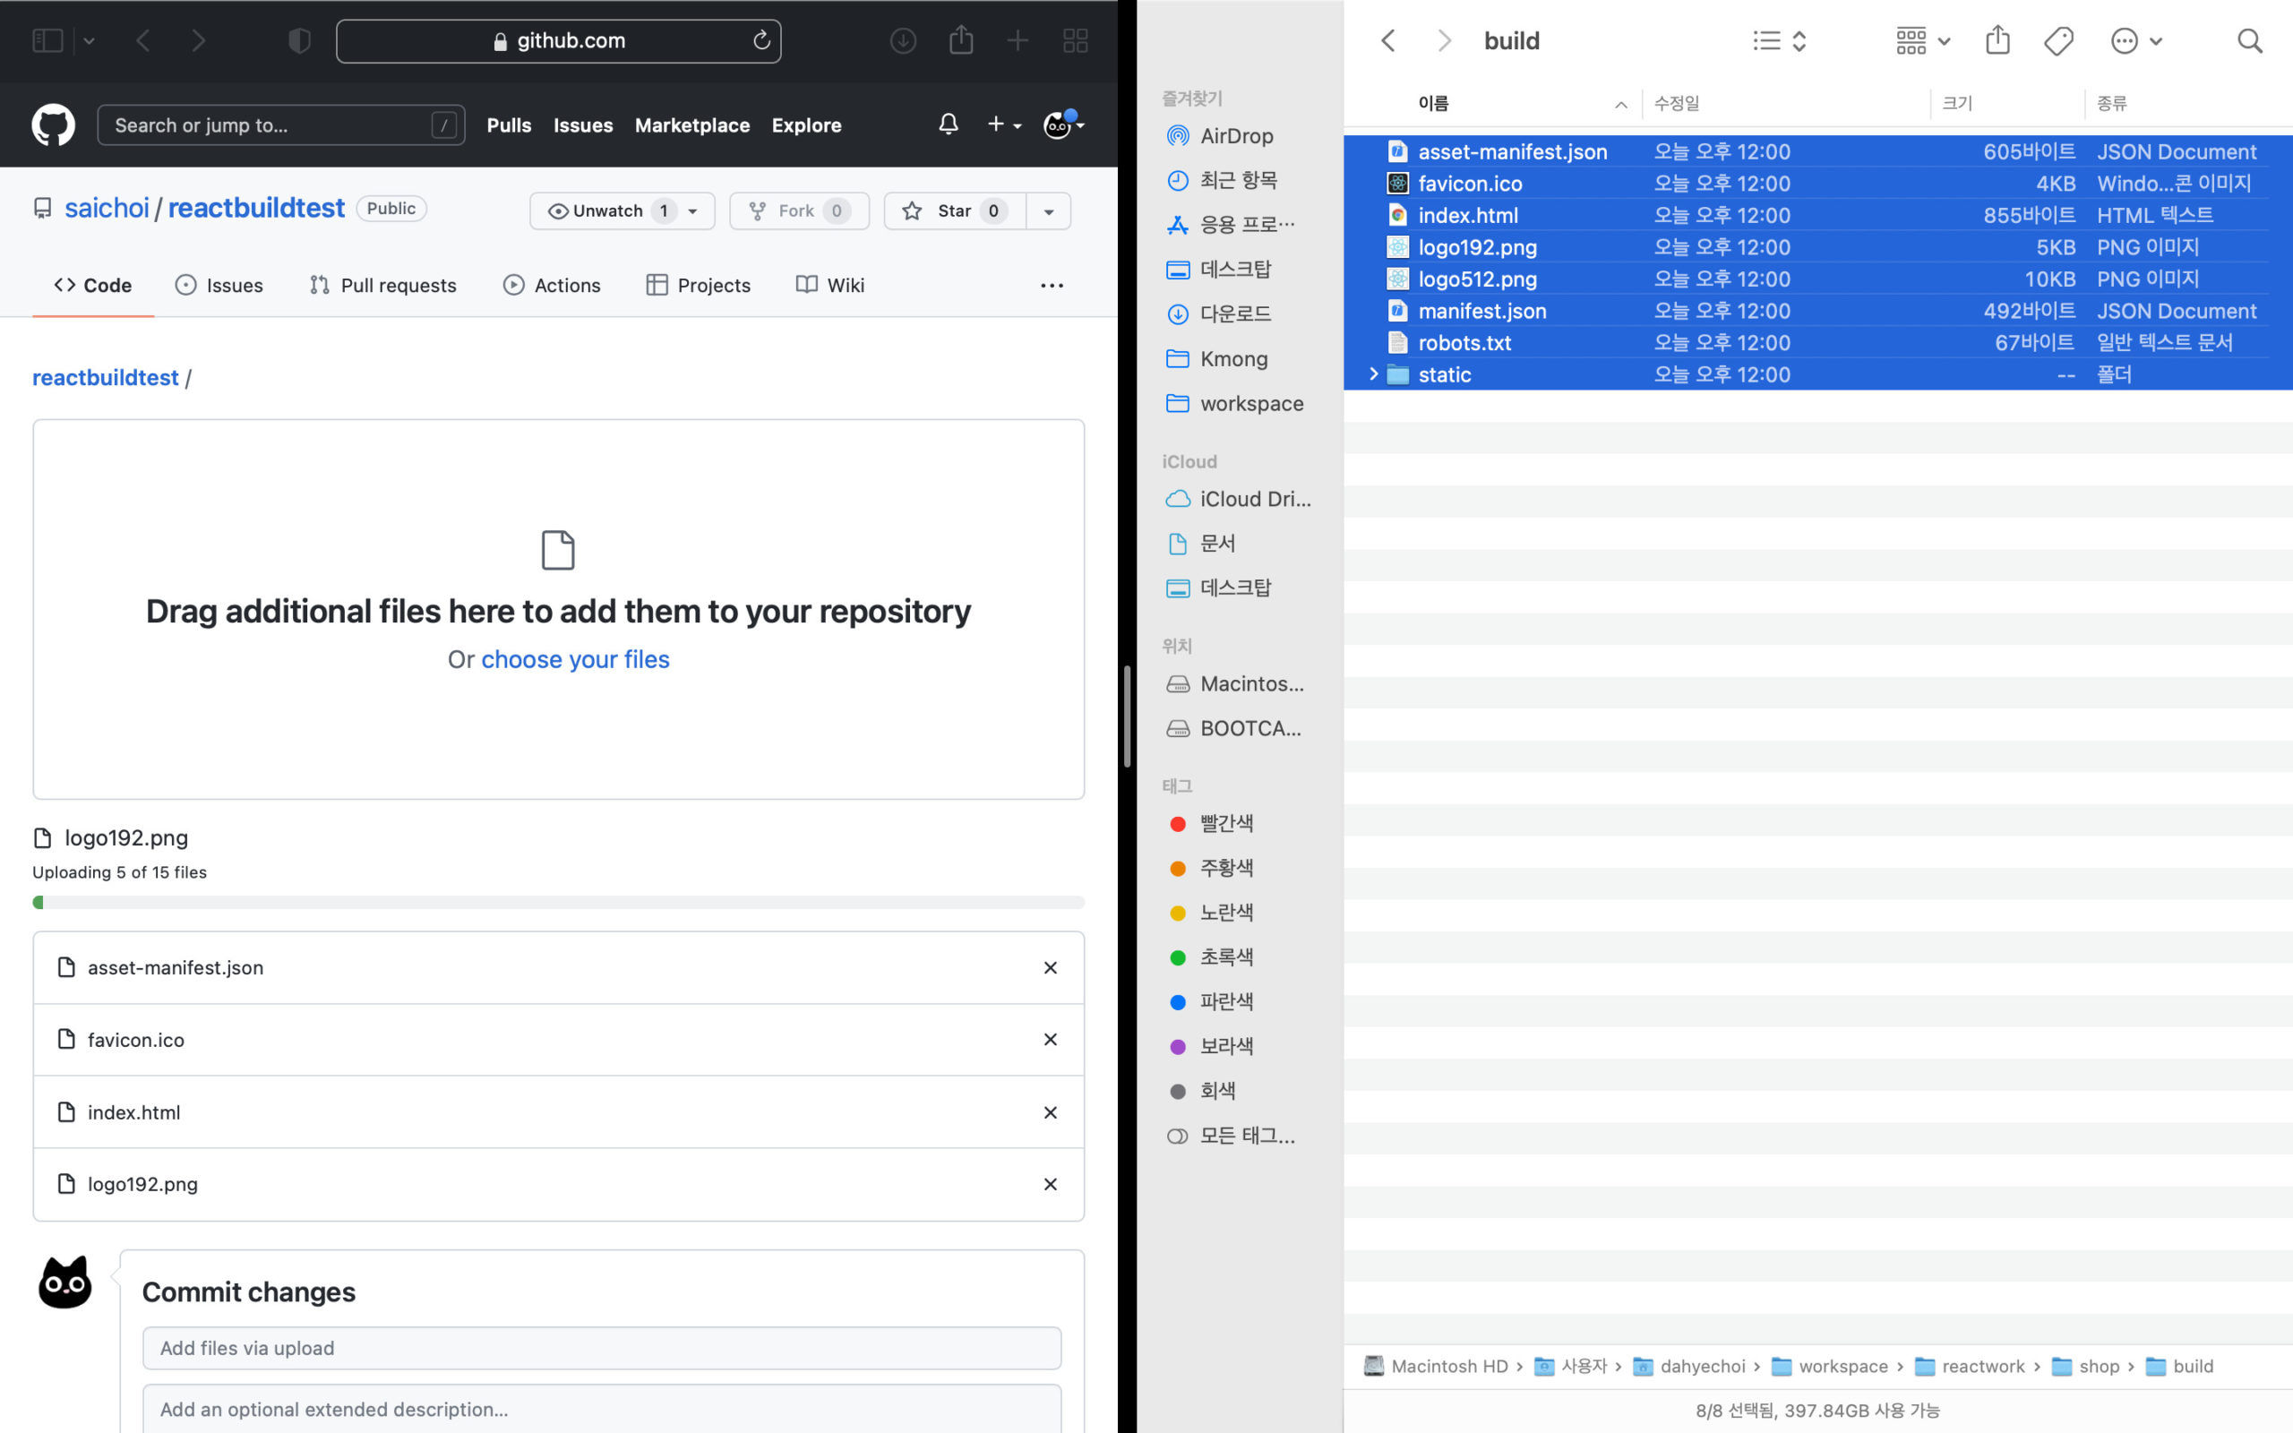The image size is (2293, 1433).
Task: Open the Wiki tab
Action: [x=830, y=286]
